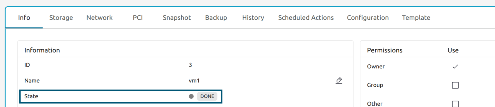View the History tab
The width and height of the screenshot is (495, 107).
(253, 18)
